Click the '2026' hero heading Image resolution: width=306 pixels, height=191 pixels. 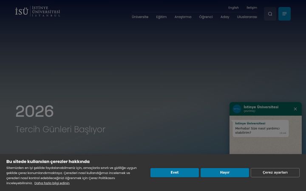click(34, 111)
